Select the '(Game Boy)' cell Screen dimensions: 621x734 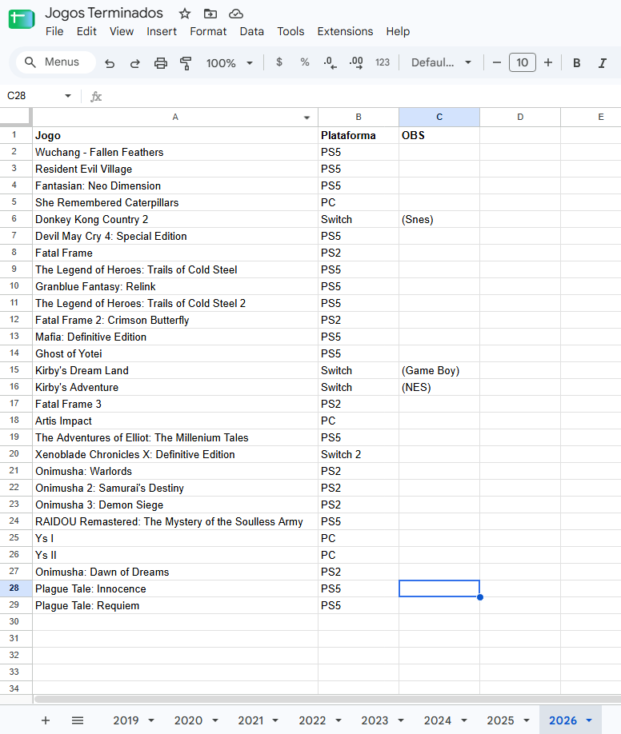pyautogui.click(x=439, y=370)
